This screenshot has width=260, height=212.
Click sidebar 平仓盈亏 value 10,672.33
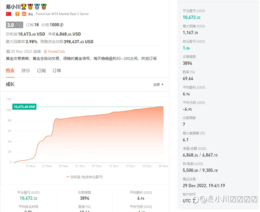point(192,17)
